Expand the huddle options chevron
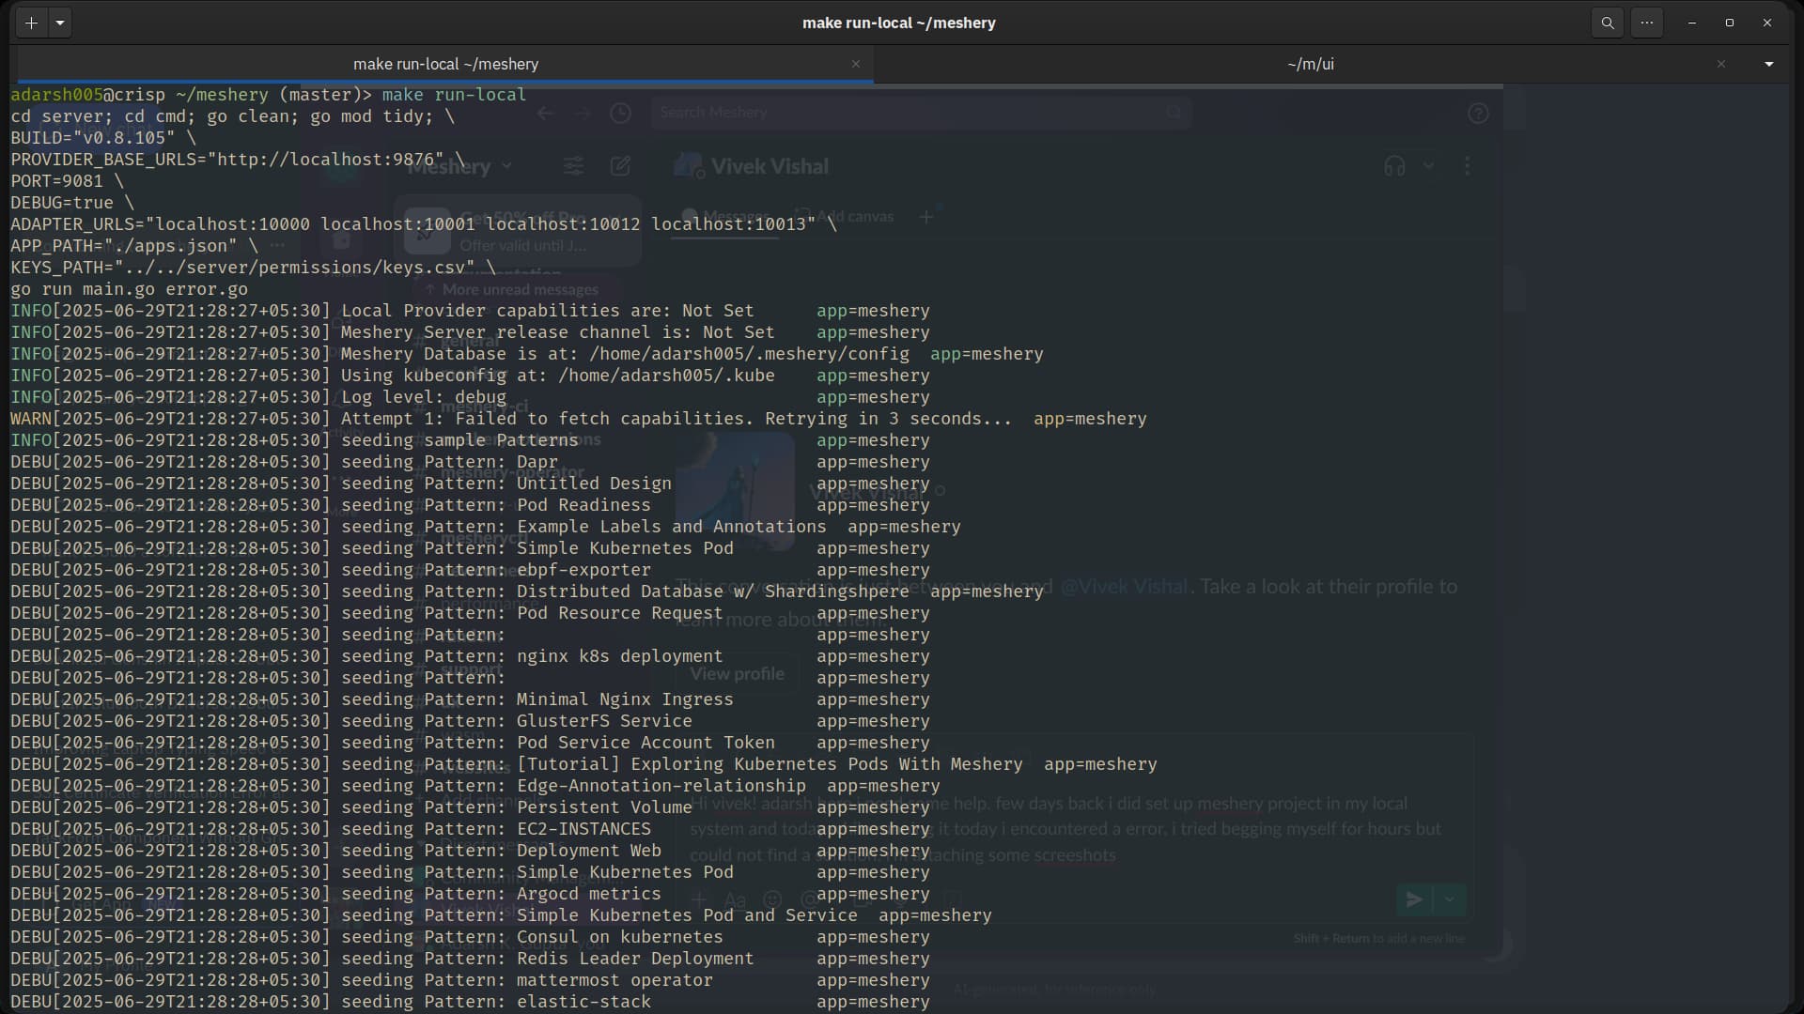Image resolution: width=1804 pixels, height=1014 pixels. click(1429, 166)
